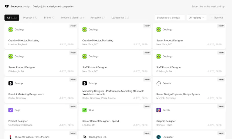Click Duolingo logo on New York Senior Product Designer card
232x139 pixels.
(x=158, y=30)
